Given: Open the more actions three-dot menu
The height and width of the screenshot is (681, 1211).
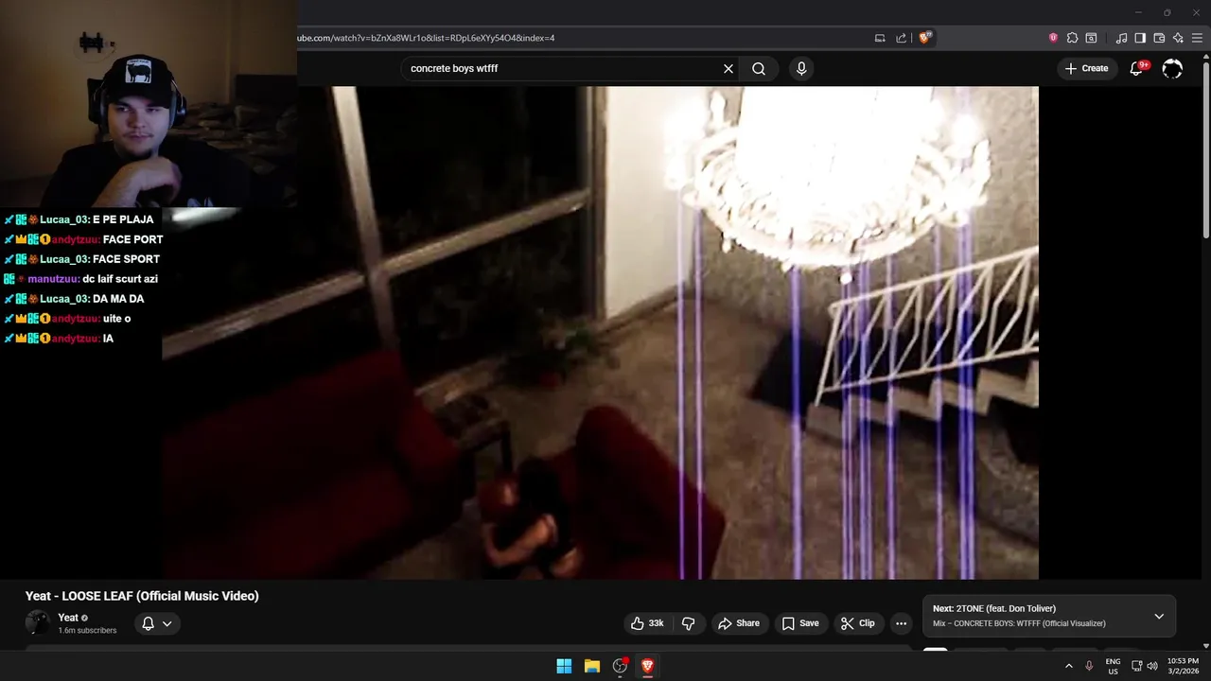Looking at the screenshot, I should pos(901,623).
